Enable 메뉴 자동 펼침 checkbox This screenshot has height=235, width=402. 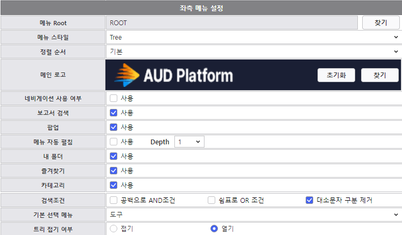coord(114,142)
